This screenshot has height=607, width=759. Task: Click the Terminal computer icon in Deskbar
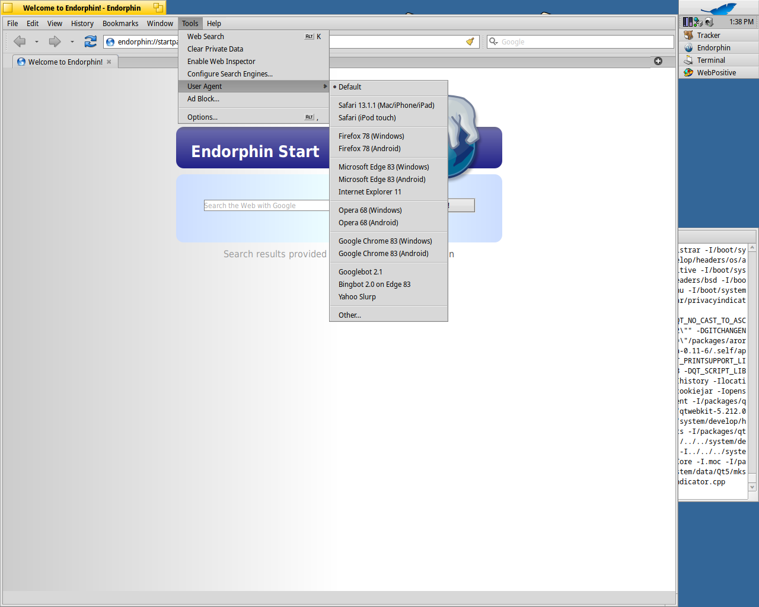(x=688, y=60)
